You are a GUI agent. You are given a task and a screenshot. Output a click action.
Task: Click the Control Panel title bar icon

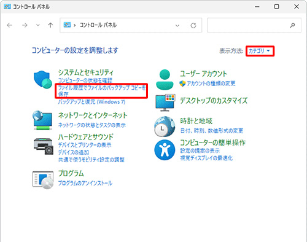pos(7,7)
